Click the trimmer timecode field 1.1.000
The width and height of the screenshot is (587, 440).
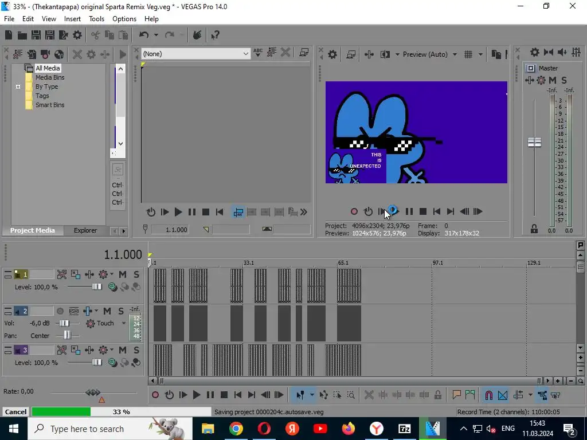[x=170, y=229]
